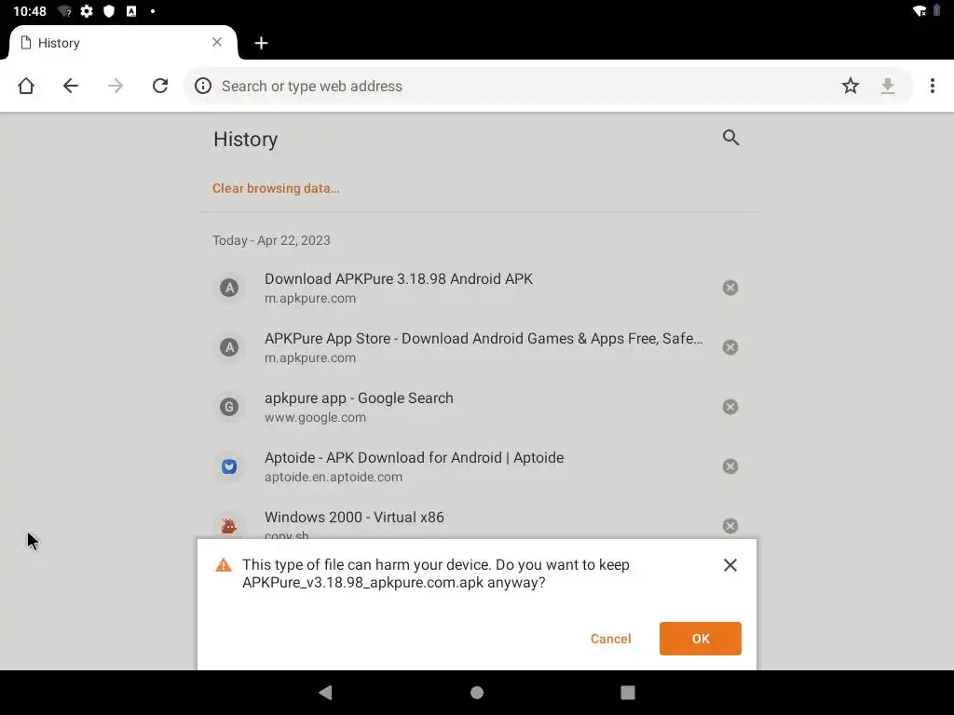Screen dimensions: 954x715
Task: Open APKPure App Store history entry
Action: tap(477, 347)
